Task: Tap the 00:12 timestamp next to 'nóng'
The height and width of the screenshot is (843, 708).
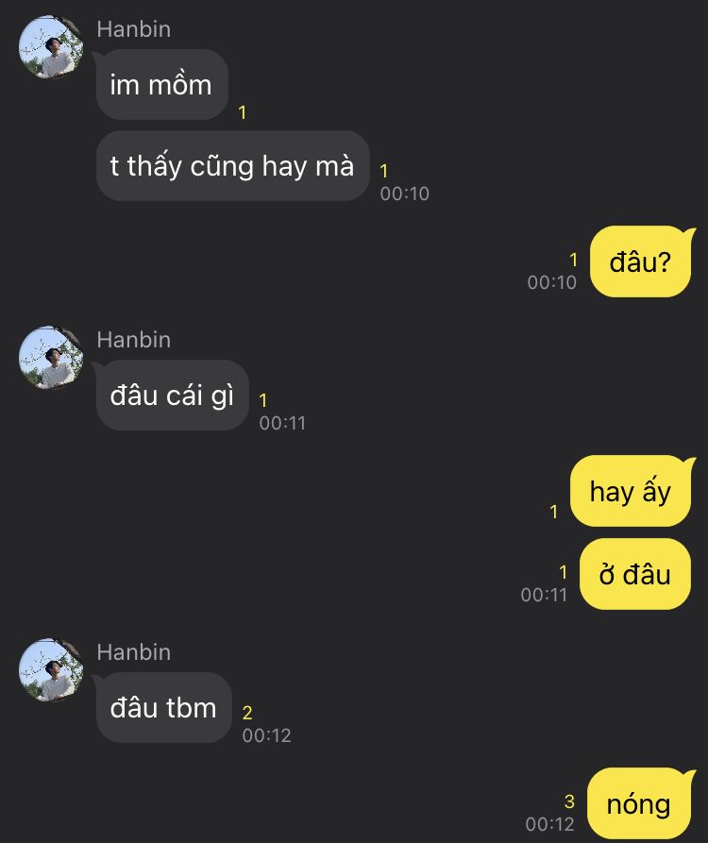Action: [550, 824]
